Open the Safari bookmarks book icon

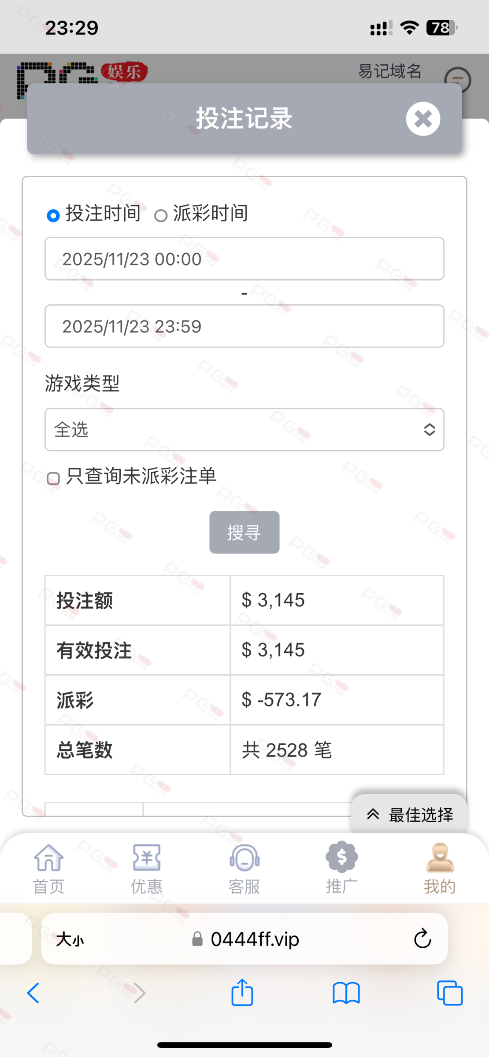click(346, 993)
